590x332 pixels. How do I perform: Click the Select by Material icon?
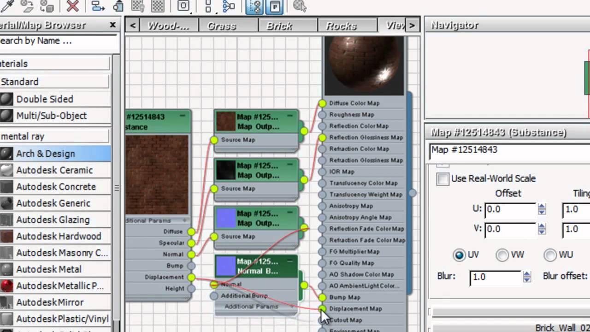[300, 6]
